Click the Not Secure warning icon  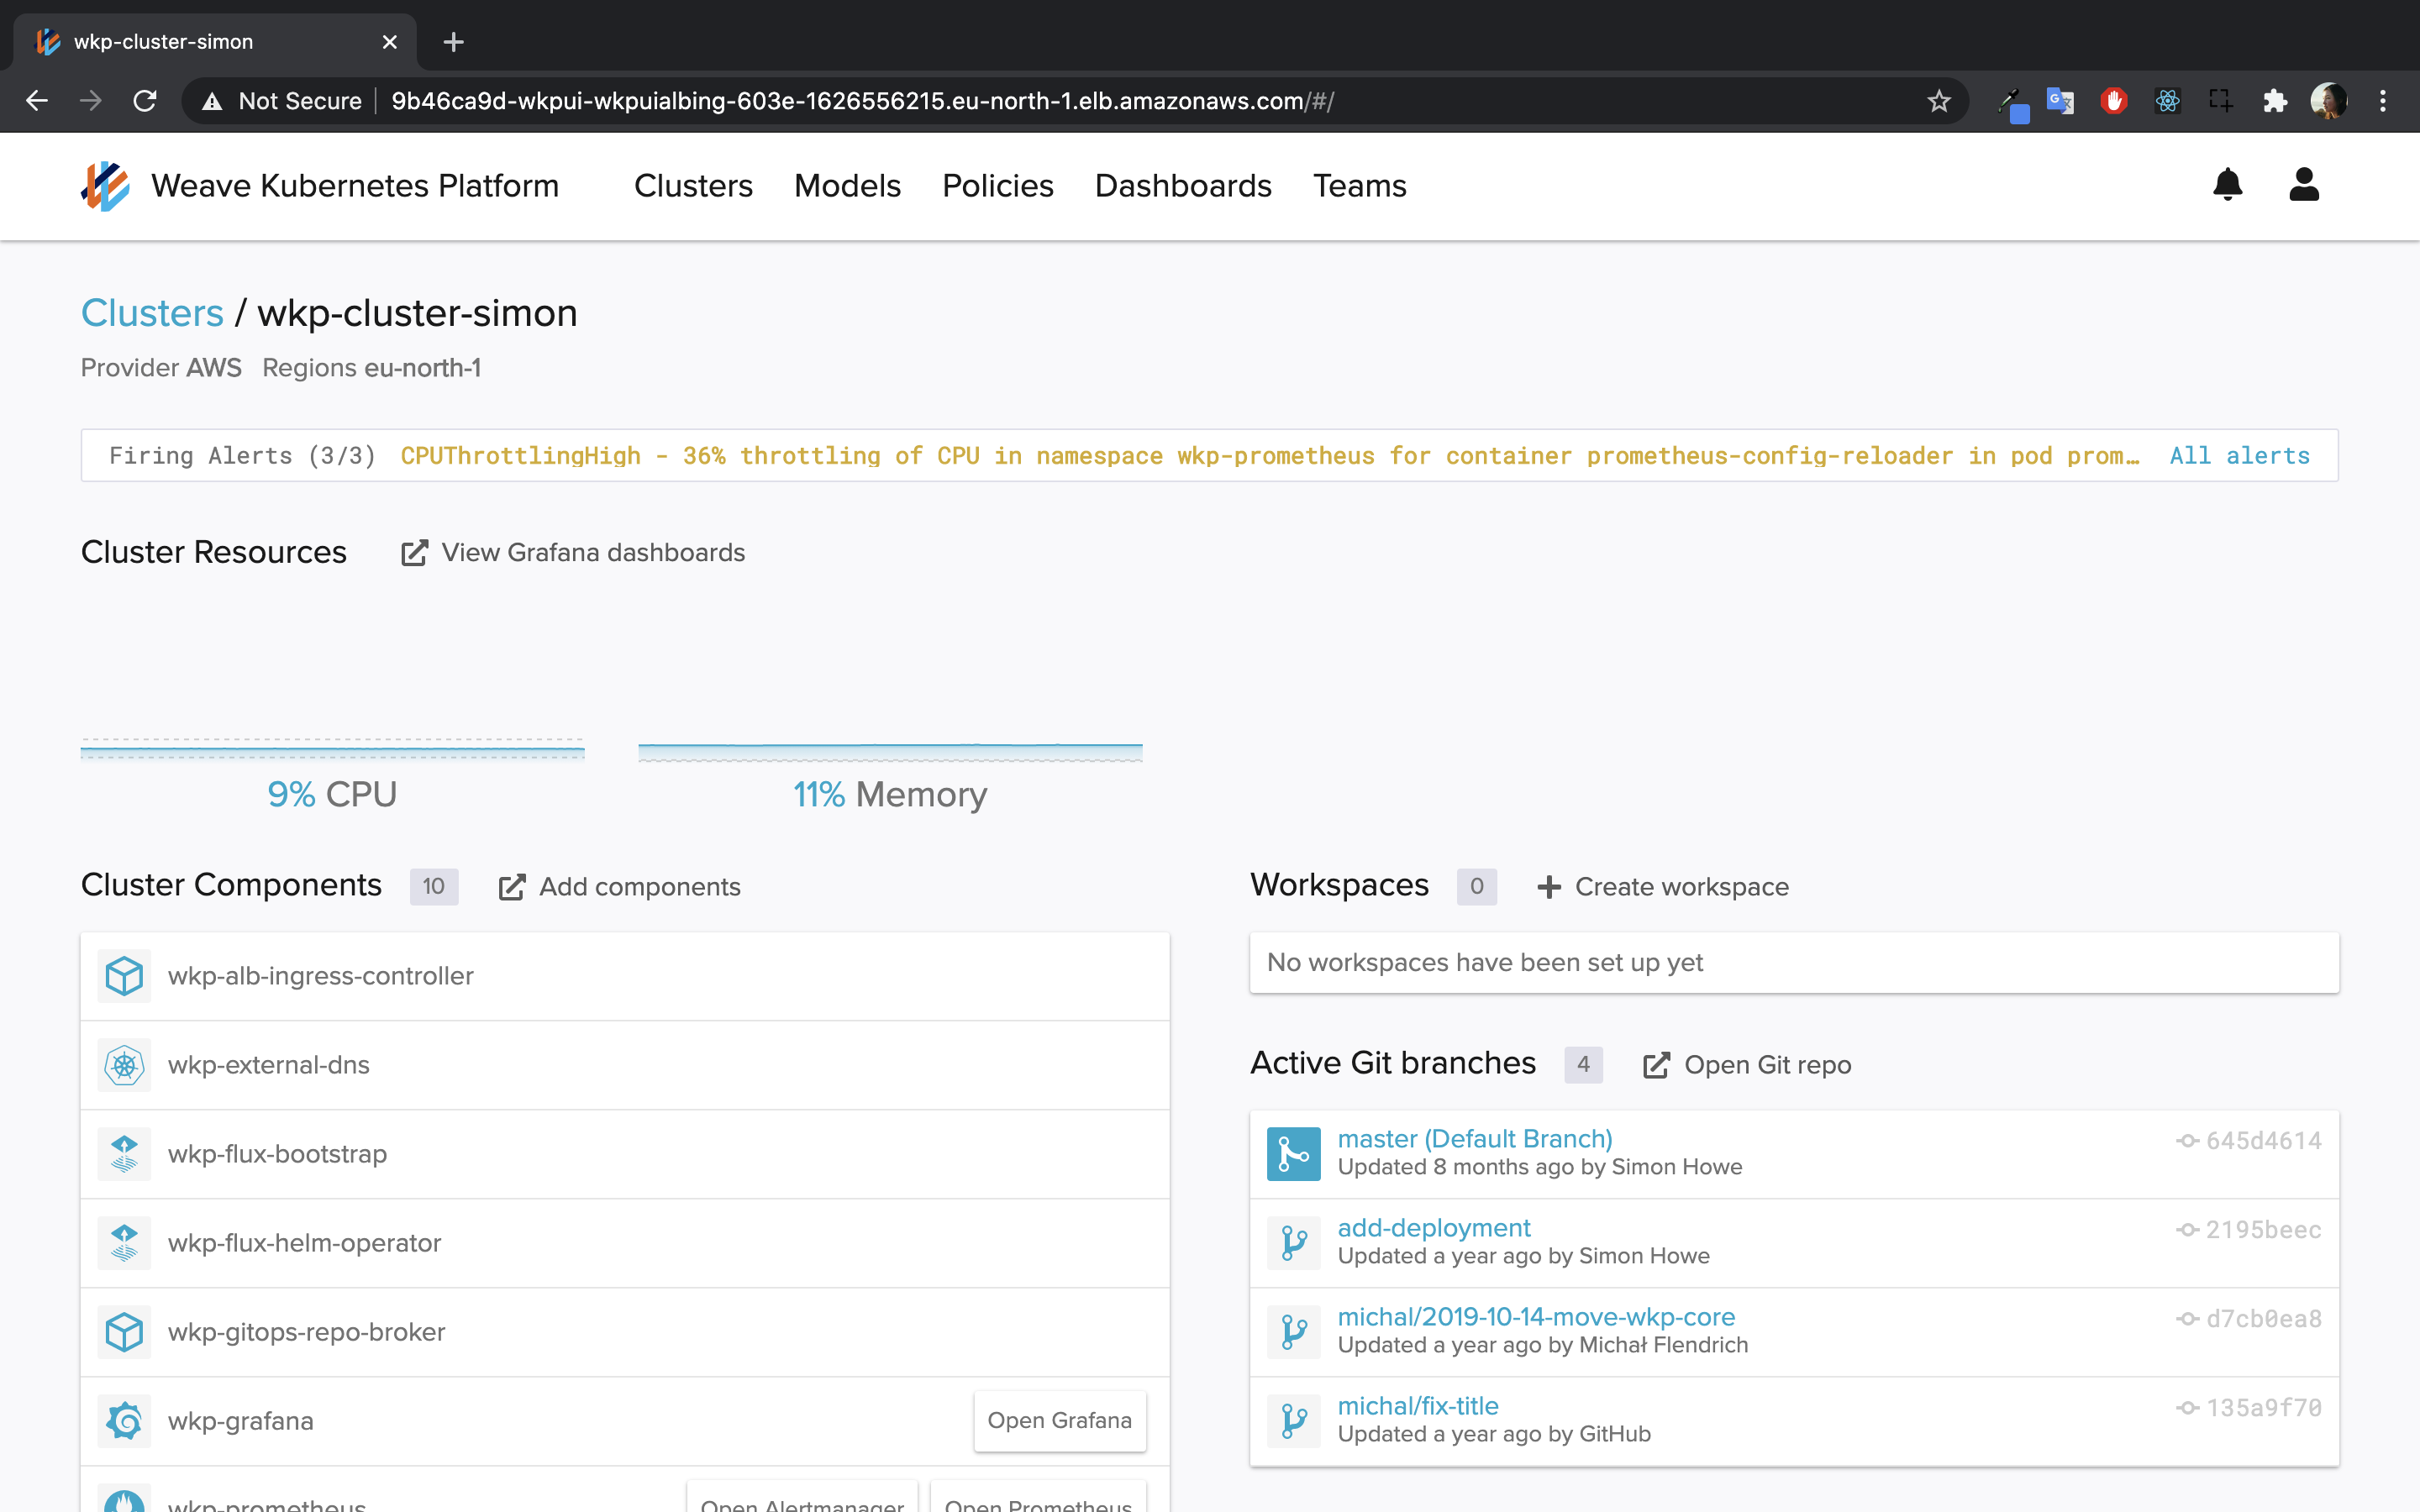coord(212,101)
